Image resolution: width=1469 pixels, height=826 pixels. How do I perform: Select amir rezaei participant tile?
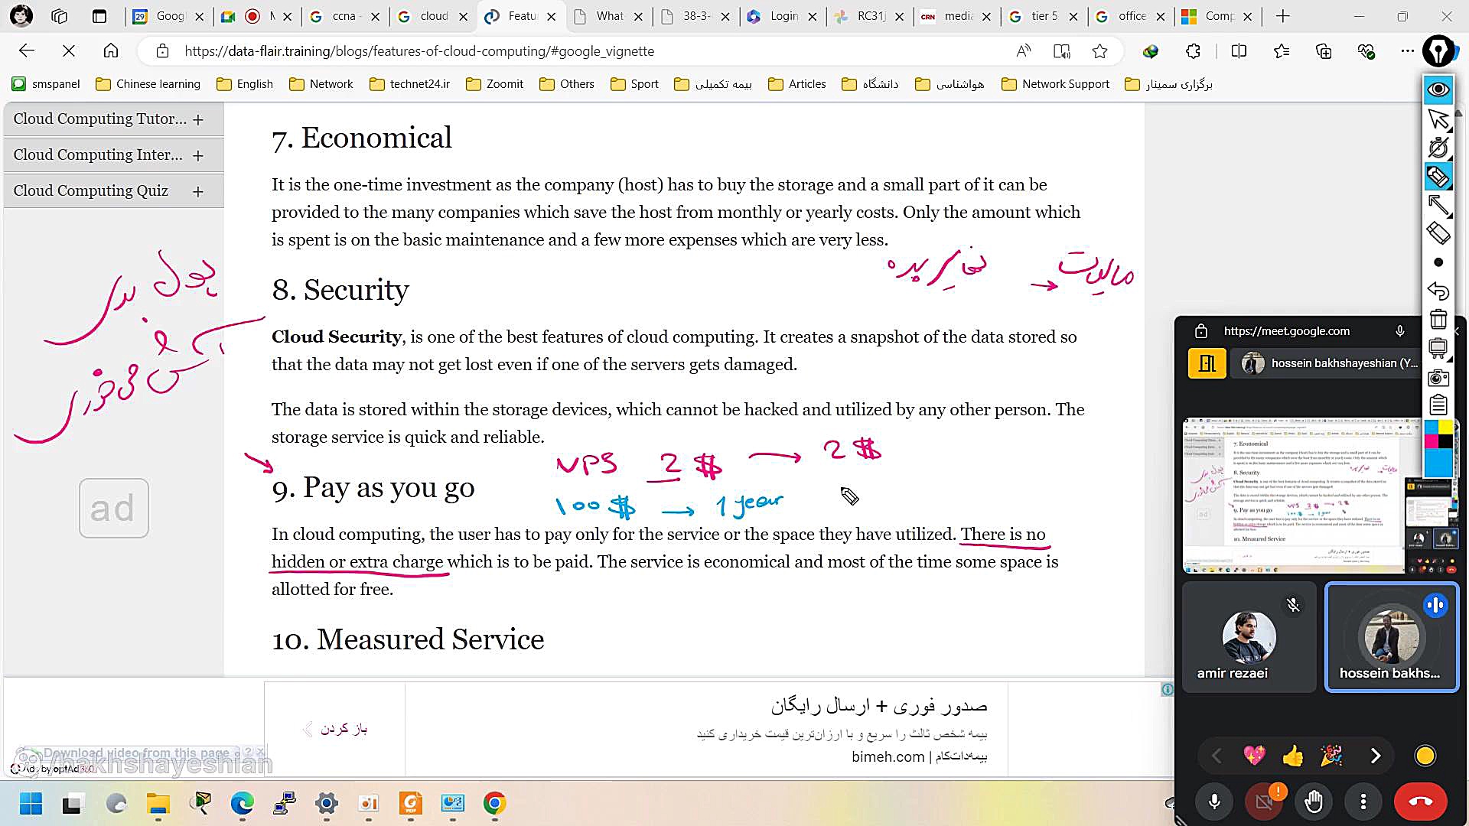tap(1249, 637)
